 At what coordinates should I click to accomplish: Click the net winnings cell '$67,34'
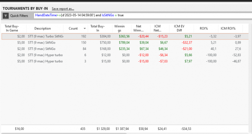tap(144, 49)
